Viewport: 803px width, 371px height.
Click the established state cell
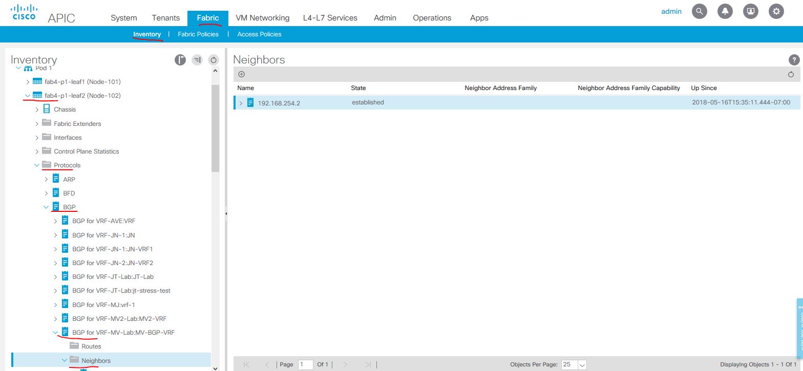[x=368, y=102]
